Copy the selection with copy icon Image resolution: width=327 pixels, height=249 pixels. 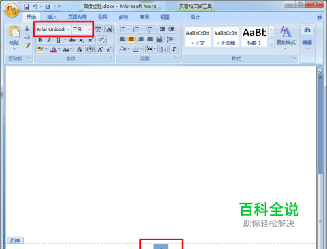click(x=27, y=37)
